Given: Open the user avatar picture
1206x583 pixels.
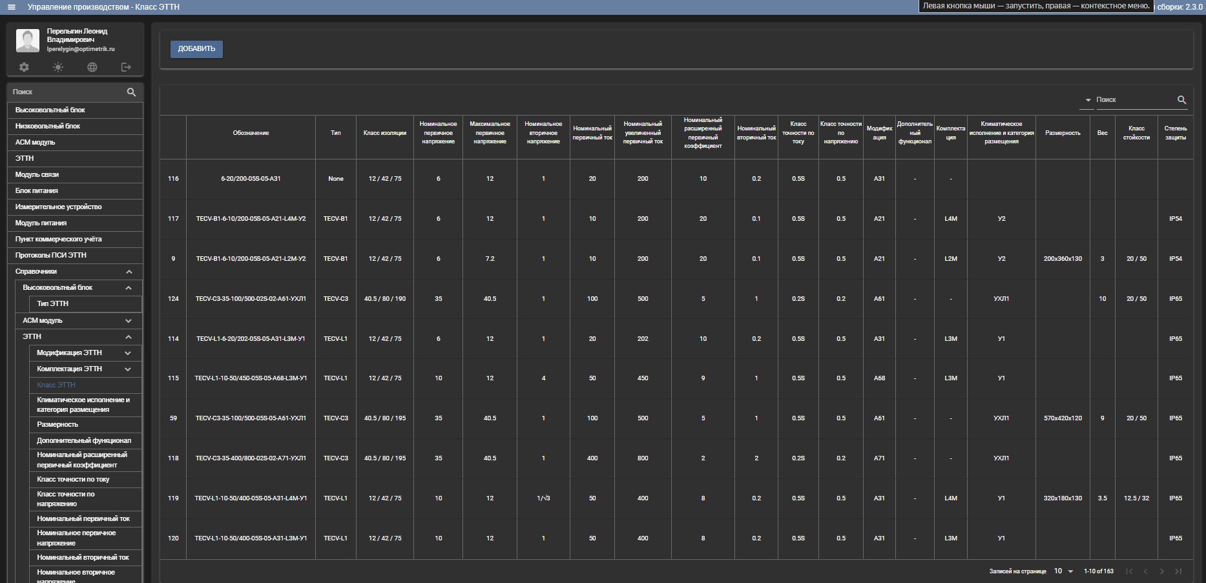Looking at the screenshot, I should point(27,41).
